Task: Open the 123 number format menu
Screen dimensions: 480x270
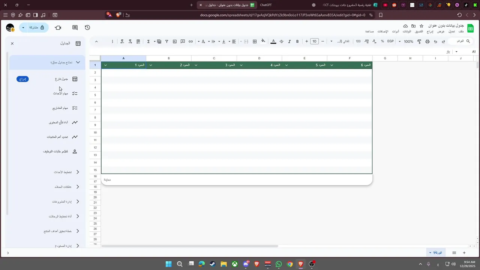Action: 358,42
